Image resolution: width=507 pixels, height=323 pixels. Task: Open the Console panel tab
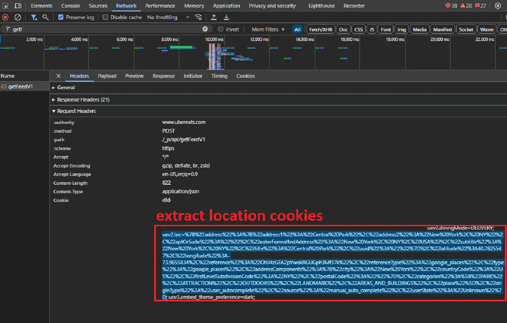click(x=71, y=6)
